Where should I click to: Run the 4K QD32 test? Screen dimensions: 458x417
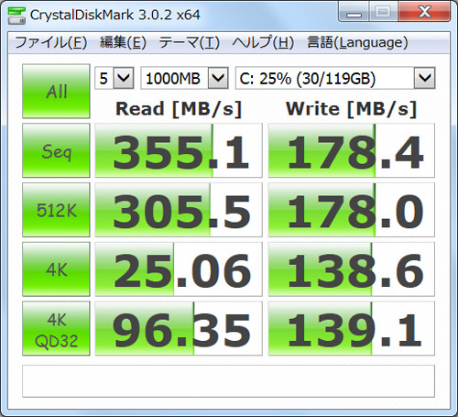click(x=56, y=328)
